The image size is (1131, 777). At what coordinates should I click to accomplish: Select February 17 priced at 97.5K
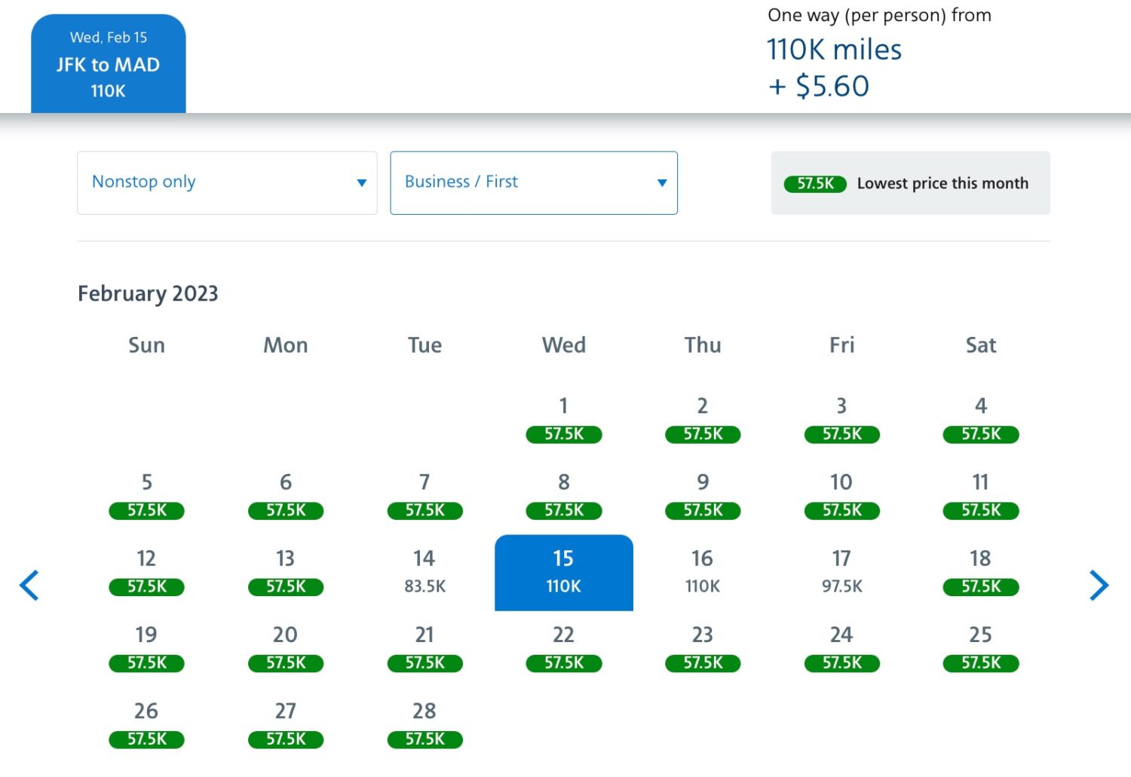841,572
